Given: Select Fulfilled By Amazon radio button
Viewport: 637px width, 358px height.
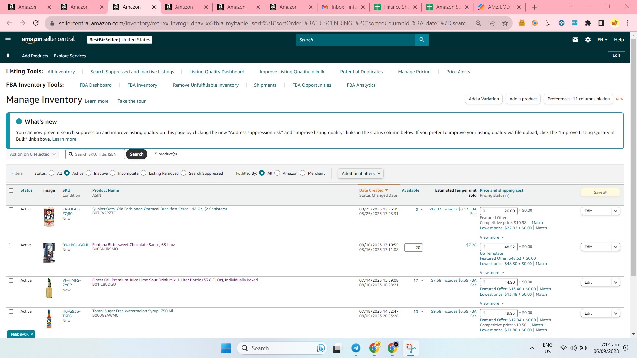Looking at the screenshot, I should [x=277, y=173].
